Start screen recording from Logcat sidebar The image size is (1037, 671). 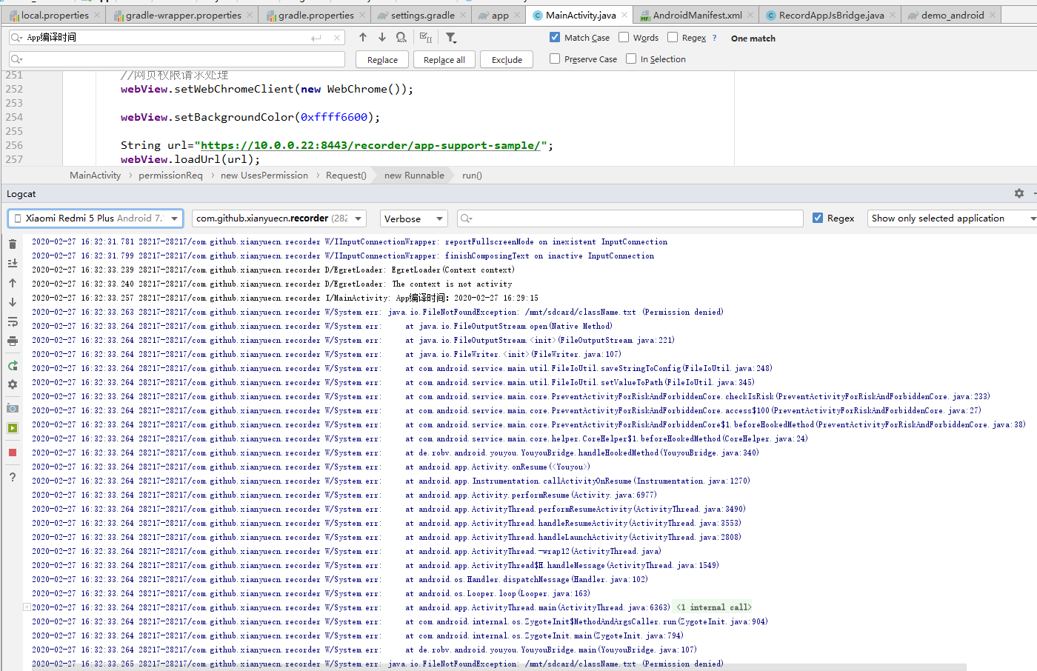12,427
